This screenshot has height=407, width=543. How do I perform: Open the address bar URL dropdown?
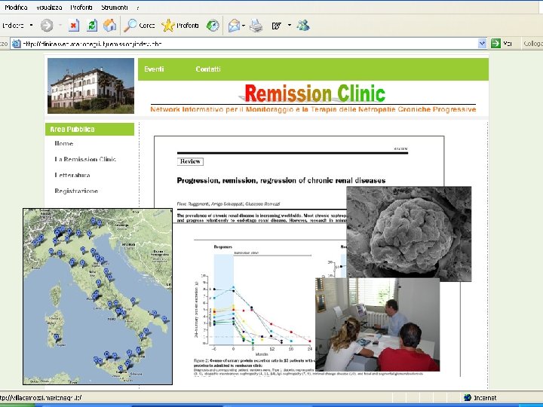(482, 44)
